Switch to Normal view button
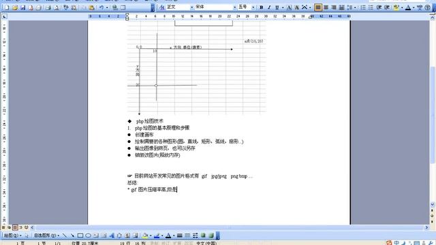Screen dimensions: 436x245 click(3, 227)
